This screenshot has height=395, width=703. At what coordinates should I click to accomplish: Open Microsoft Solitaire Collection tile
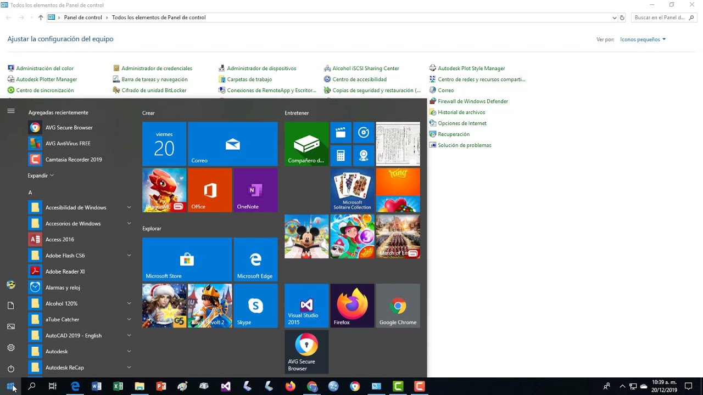pyautogui.click(x=352, y=190)
